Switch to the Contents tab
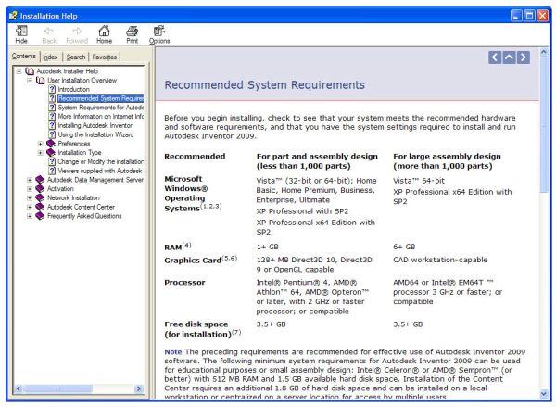 (x=24, y=56)
